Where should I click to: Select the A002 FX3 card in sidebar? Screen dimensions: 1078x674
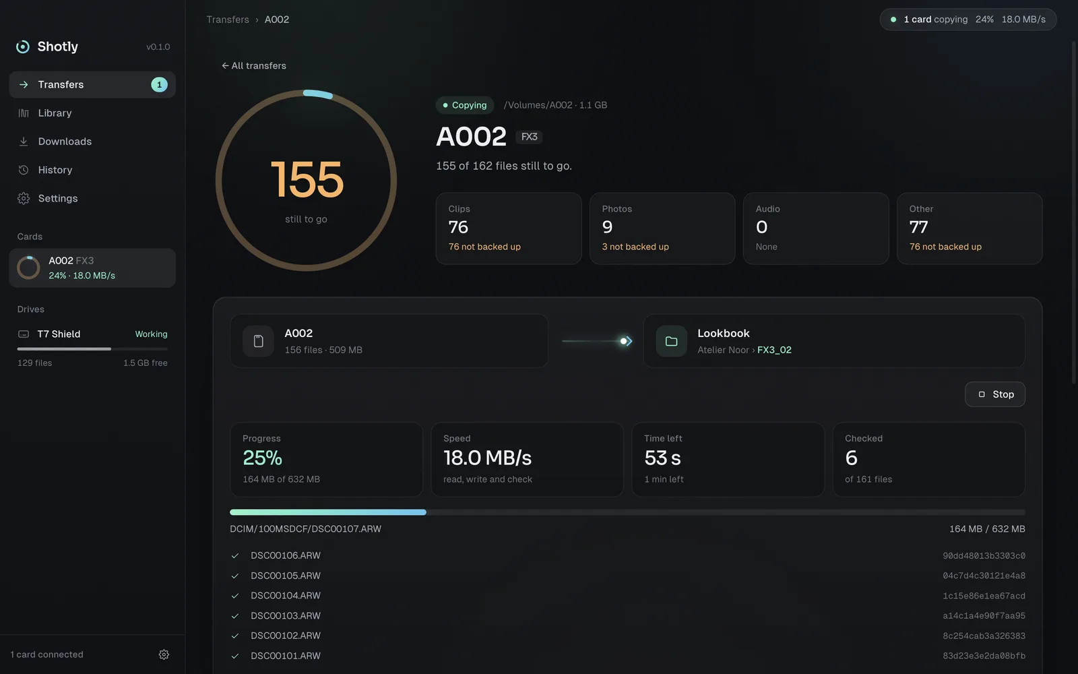point(92,268)
